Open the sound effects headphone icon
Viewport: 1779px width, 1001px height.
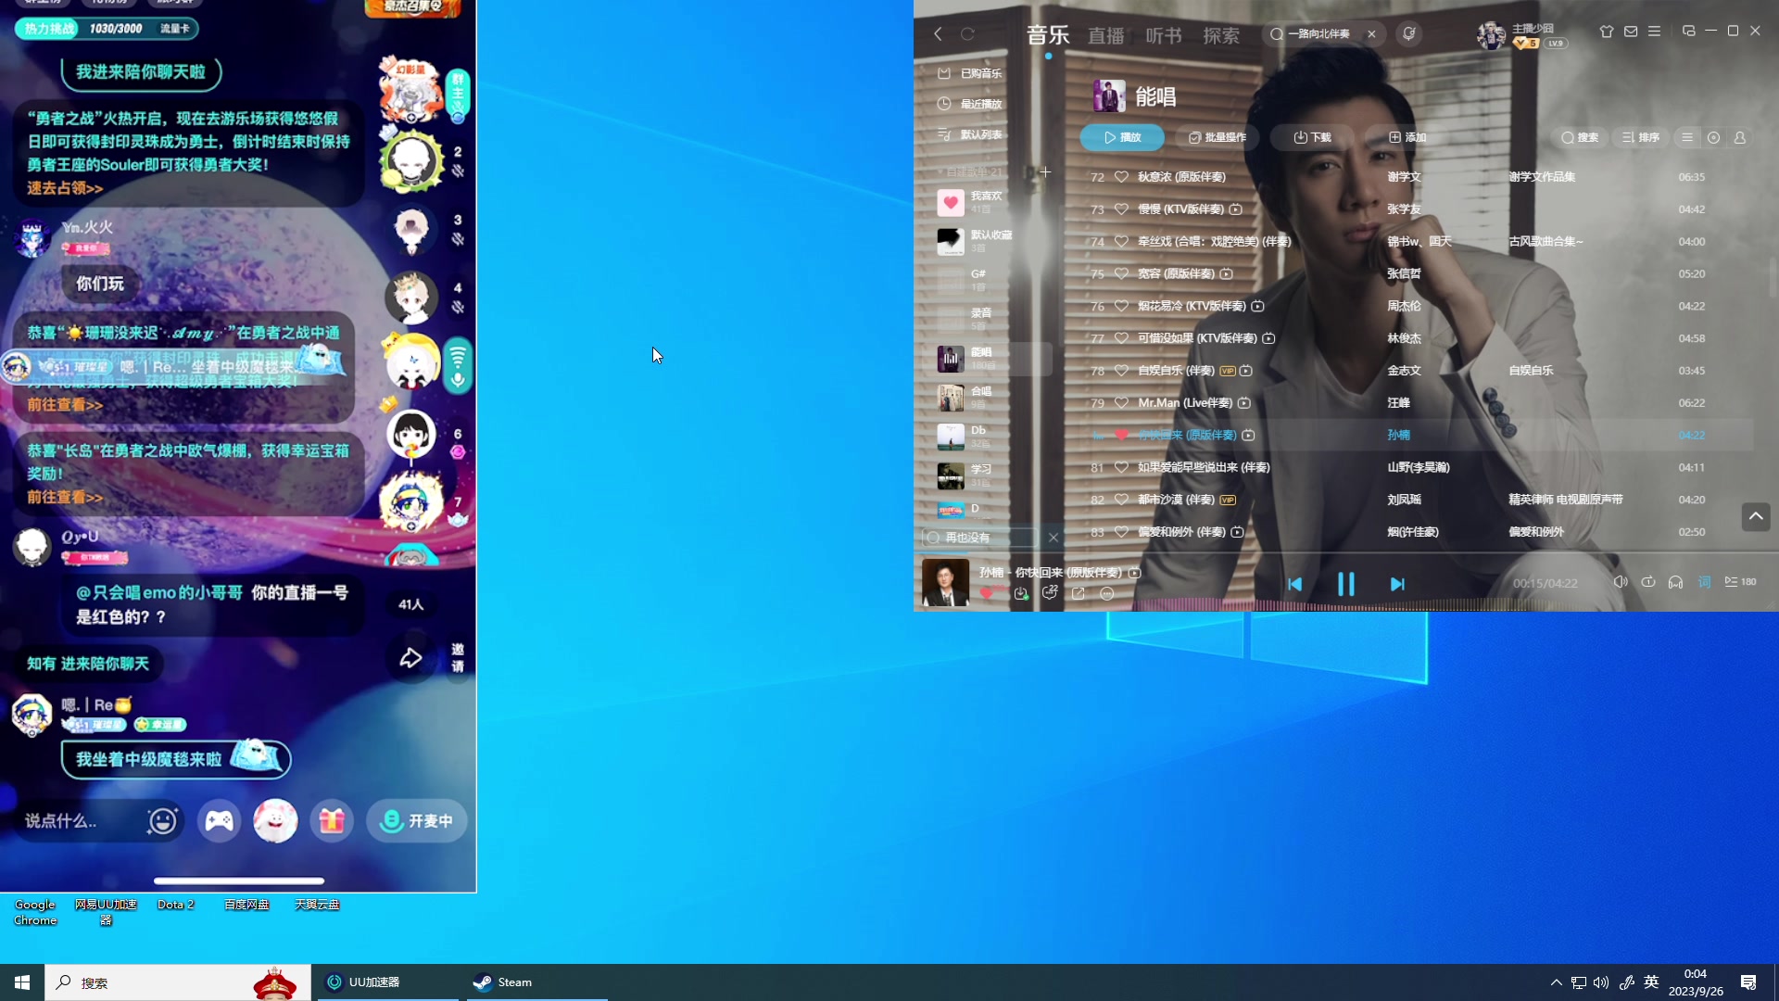1675,582
